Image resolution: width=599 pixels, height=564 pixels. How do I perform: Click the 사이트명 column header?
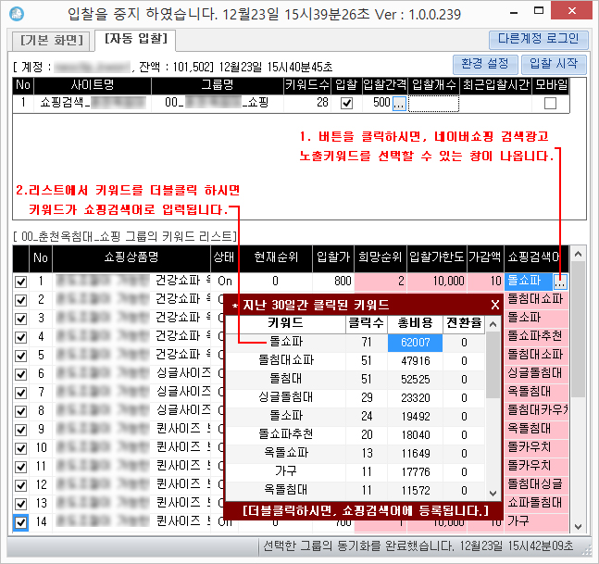[x=93, y=85]
